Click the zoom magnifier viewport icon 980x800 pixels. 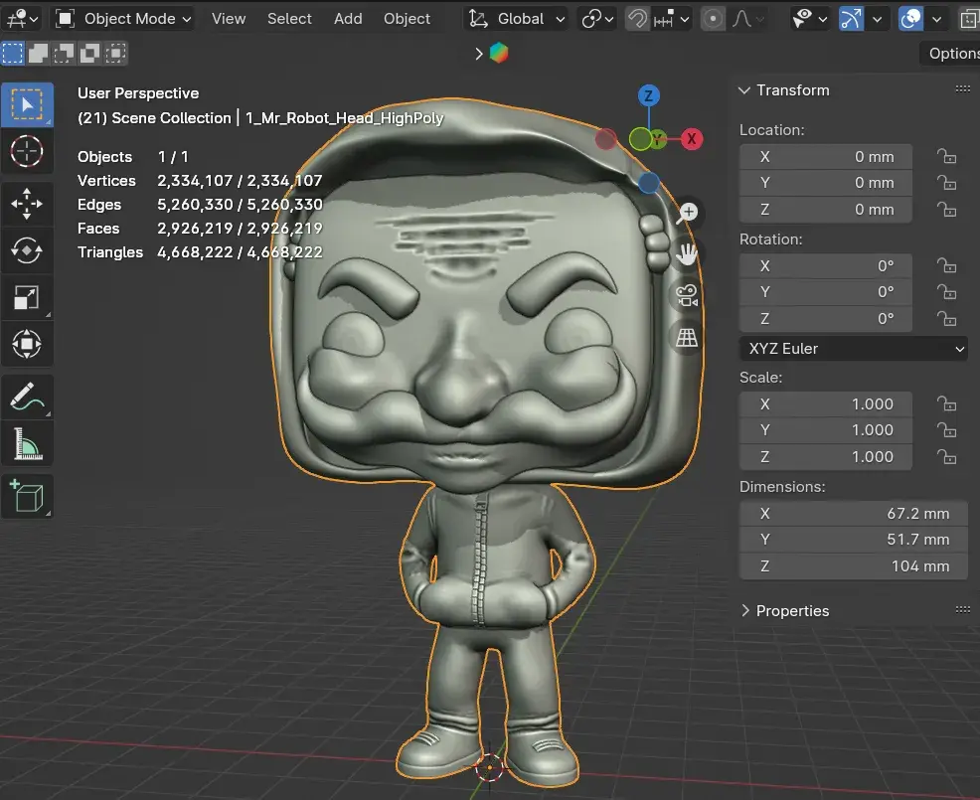[687, 213]
